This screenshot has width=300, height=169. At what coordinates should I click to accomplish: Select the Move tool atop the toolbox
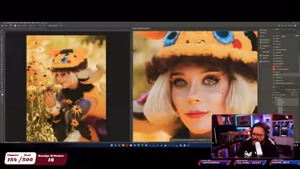[2, 31]
